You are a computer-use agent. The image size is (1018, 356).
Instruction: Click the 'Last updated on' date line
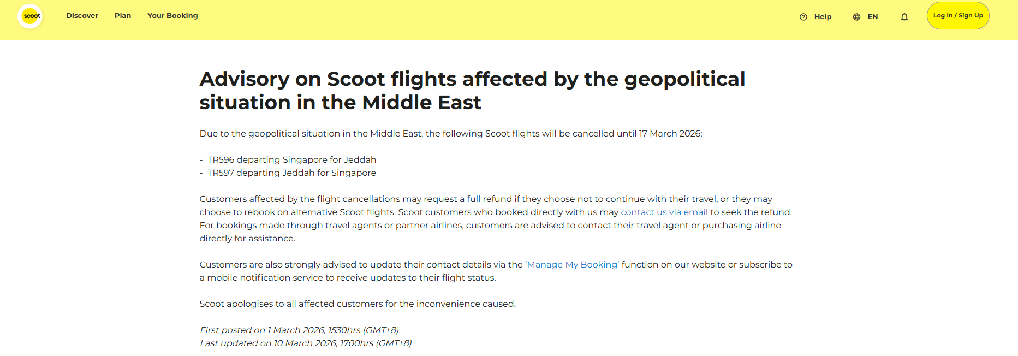click(306, 343)
